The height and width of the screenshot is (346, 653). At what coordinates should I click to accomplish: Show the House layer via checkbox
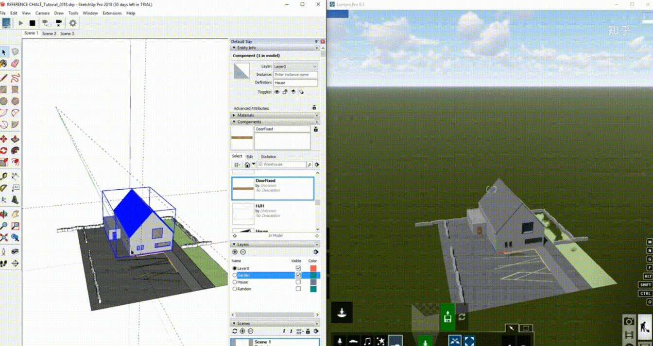coord(298,282)
